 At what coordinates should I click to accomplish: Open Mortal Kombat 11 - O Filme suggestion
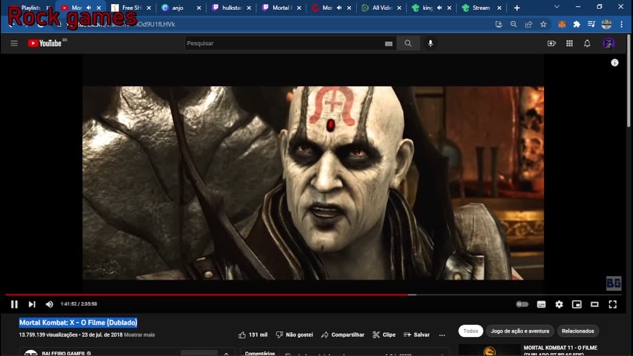click(560, 350)
